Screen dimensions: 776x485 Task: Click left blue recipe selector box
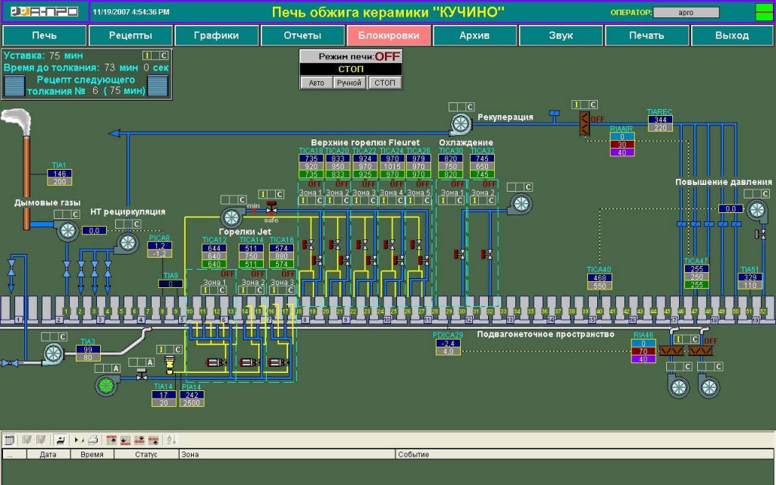click(15, 86)
